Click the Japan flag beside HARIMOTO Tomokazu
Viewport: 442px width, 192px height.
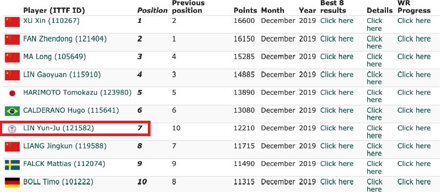click(x=12, y=93)
